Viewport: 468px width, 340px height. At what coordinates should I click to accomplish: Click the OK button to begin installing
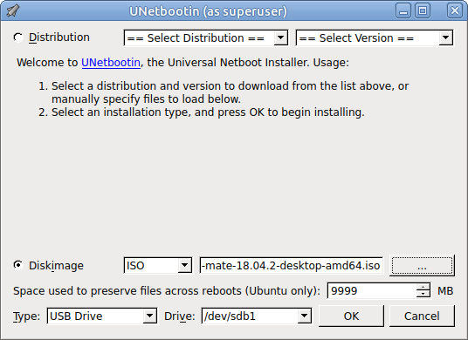pyautogui.click(x=351, y=316)
